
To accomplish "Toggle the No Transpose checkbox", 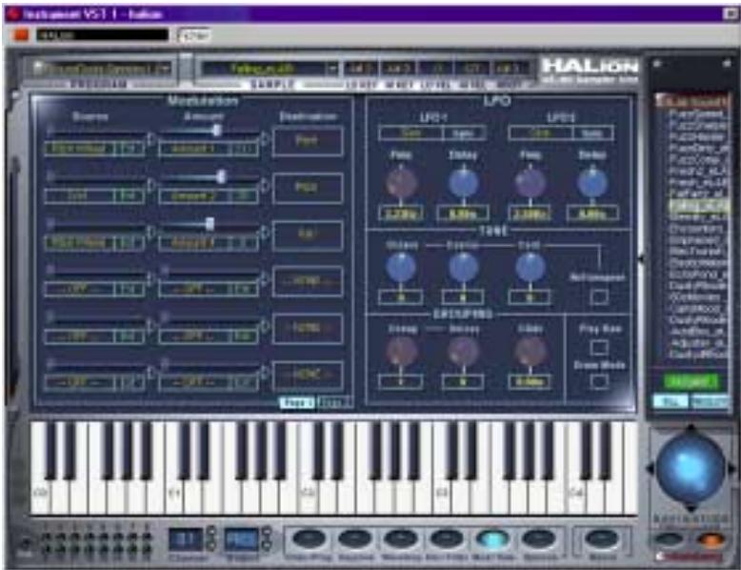I will tap(599, 297).
